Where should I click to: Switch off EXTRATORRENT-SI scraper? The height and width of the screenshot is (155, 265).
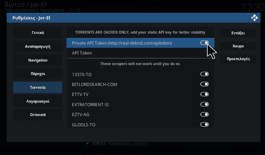point(204,104)
